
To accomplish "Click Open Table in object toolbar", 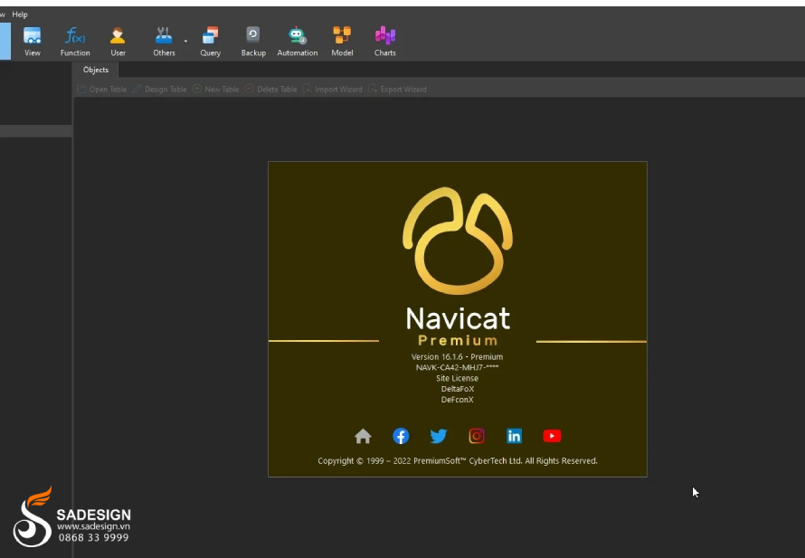I will 102,90.
